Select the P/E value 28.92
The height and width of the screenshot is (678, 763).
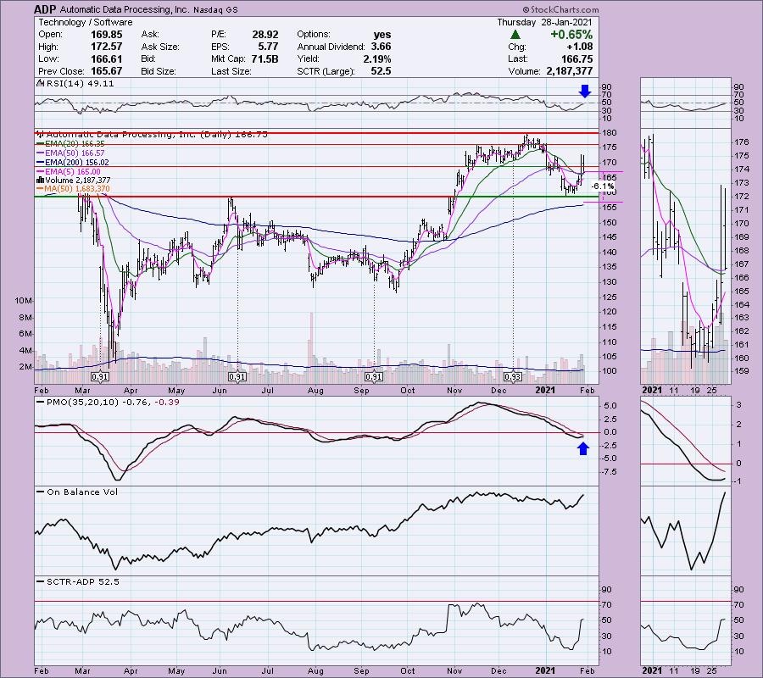tap(265, 35)
